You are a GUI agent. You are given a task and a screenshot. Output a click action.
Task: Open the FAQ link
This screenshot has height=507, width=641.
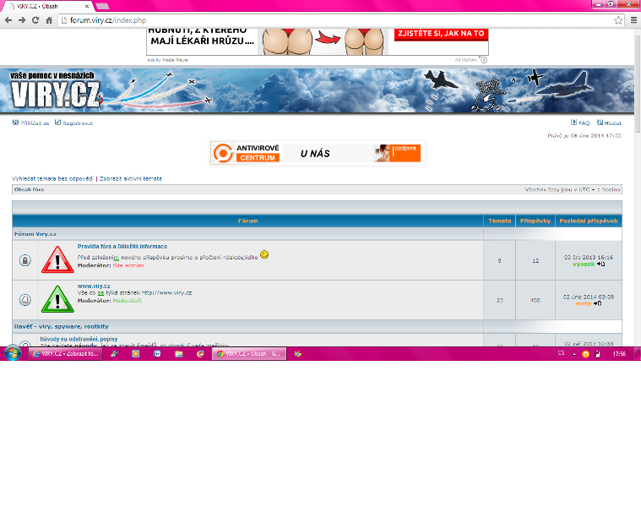[x=584, y=123]
